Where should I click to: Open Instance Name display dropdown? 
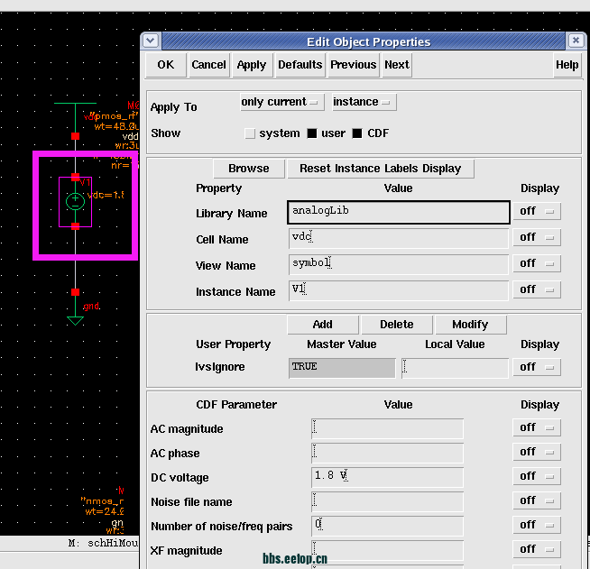(537, 289)
